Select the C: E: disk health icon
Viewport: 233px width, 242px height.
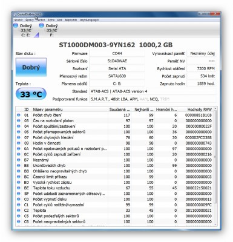16,25
